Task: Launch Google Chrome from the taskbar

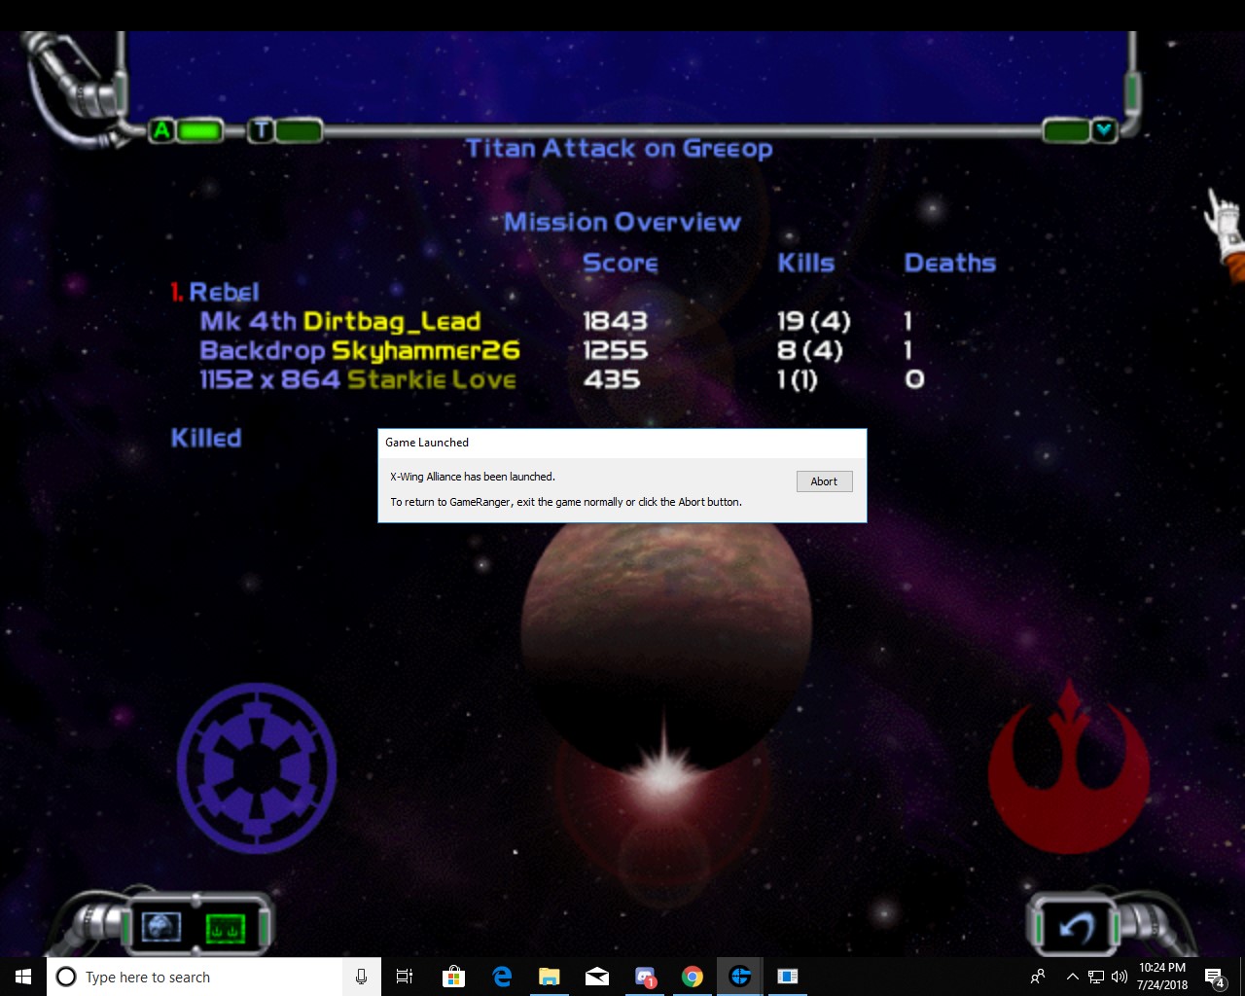Action: tap(693, 977)
